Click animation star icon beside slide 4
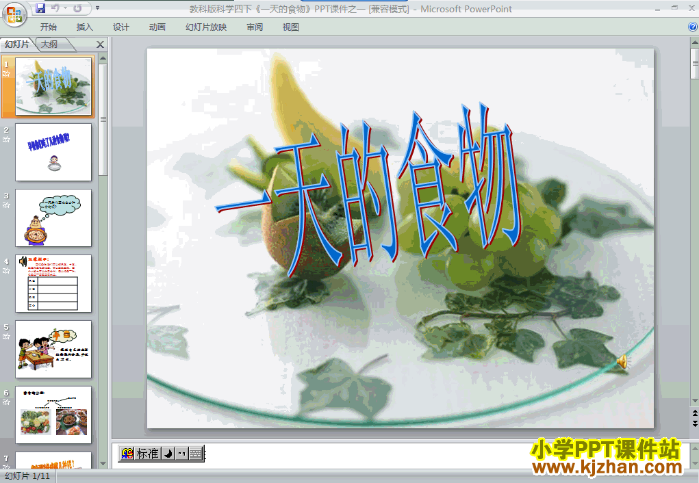 [6, 270]
